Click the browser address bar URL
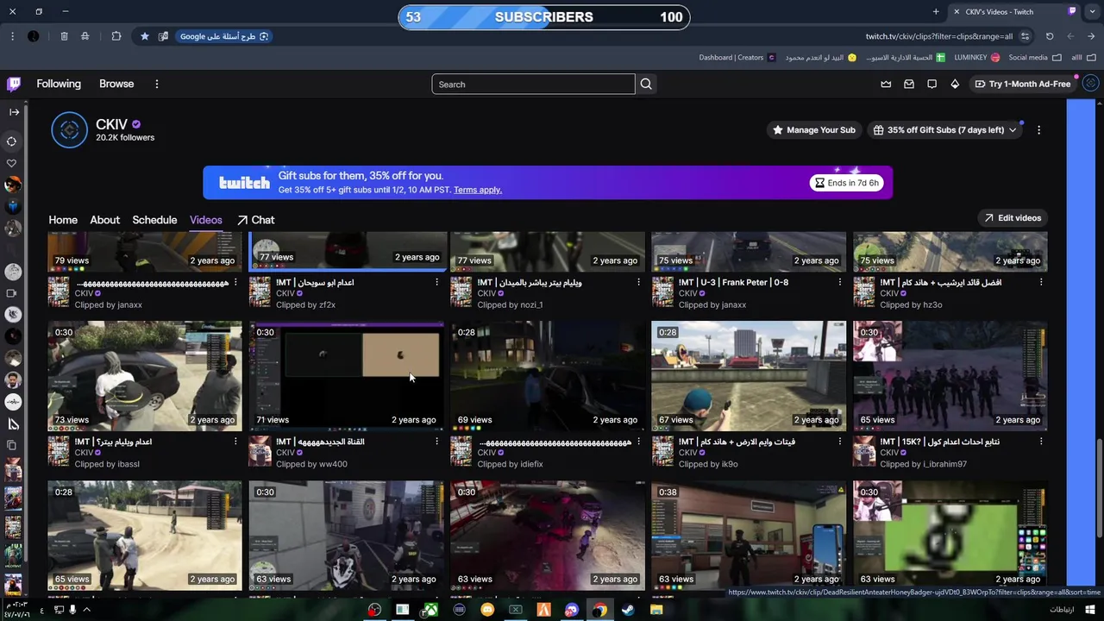 pyautogui.click(x=938, y=36)
